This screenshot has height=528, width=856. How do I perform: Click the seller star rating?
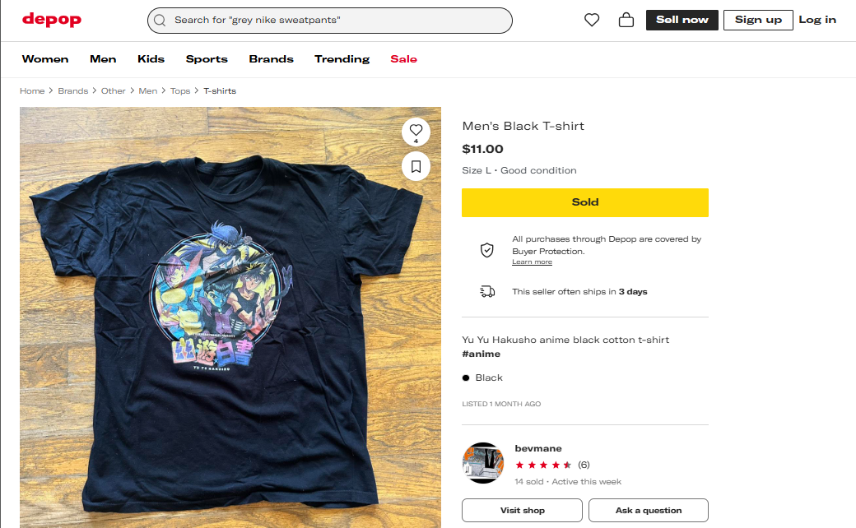tap(543, 465)
